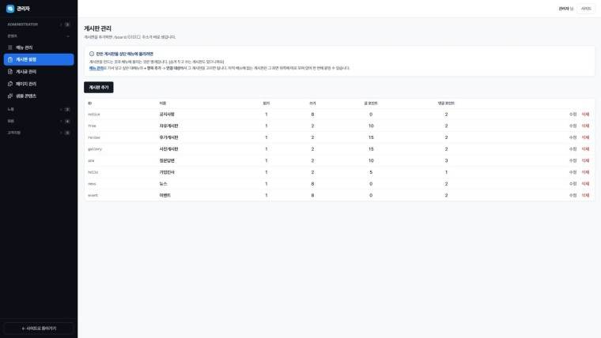Viewport: 601px width, 338px height.
Task: Click the 글 포인트 column header
Action: click(x=371, y=103)
